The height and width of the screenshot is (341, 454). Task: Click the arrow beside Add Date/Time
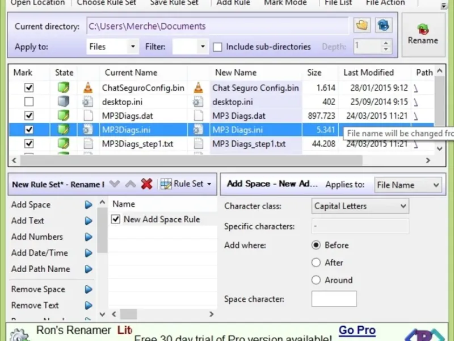click(x=89, y=253)
